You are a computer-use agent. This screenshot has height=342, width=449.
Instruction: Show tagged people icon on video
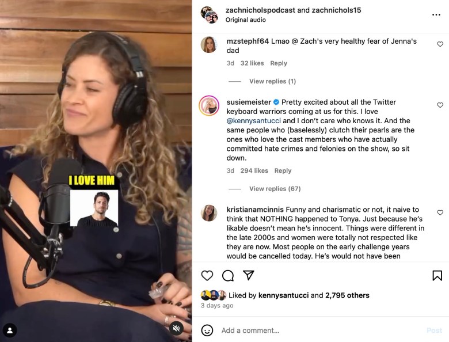coord(10,330)
